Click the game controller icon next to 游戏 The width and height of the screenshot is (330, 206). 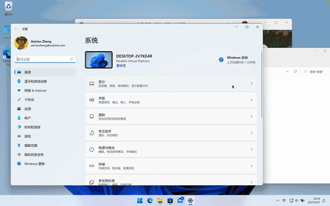coord(19,136)
